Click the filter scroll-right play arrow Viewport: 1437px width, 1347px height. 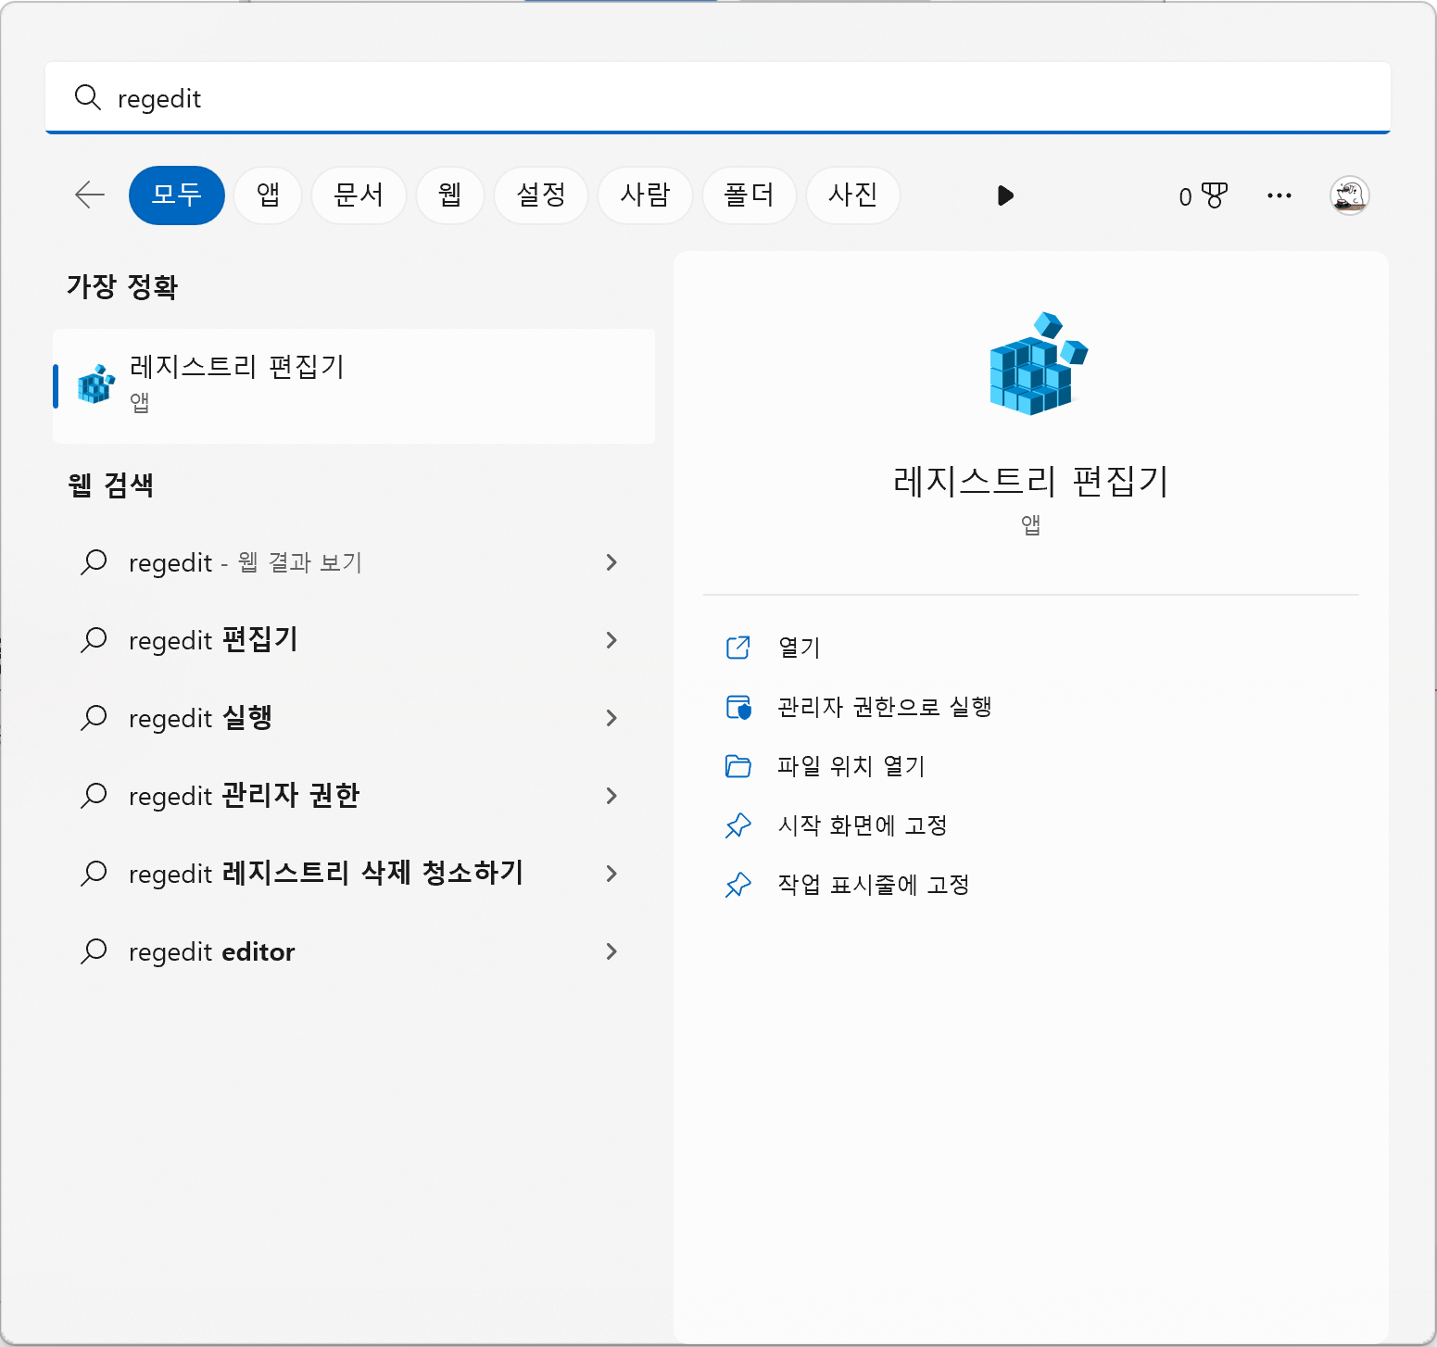pos(1005,195)
